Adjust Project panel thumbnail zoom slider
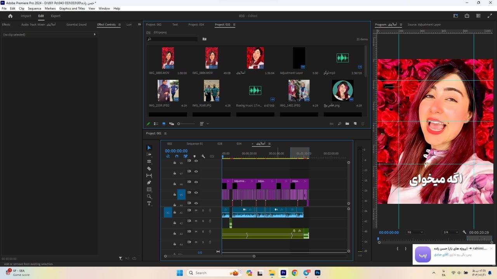This screenshot has height=279, width=497. (x=186, y=124)
